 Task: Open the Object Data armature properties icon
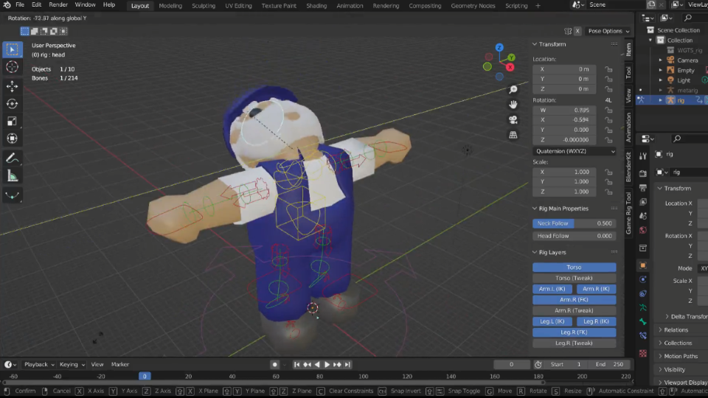[643, 308]
